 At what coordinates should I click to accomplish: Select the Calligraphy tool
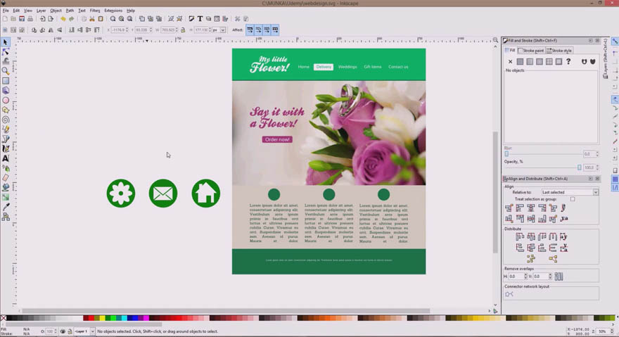6,148
